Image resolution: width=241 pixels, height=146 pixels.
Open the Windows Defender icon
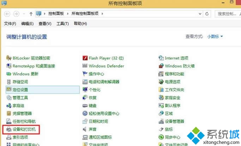[85, 66]
